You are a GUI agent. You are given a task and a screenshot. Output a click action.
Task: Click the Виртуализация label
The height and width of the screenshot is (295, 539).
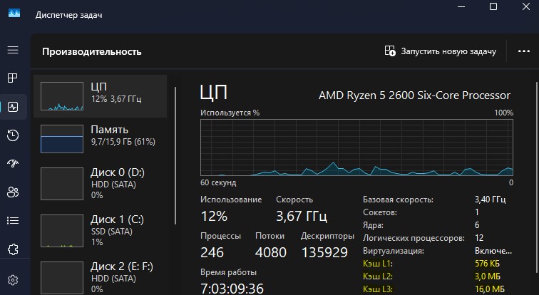[x=394, y=251]
